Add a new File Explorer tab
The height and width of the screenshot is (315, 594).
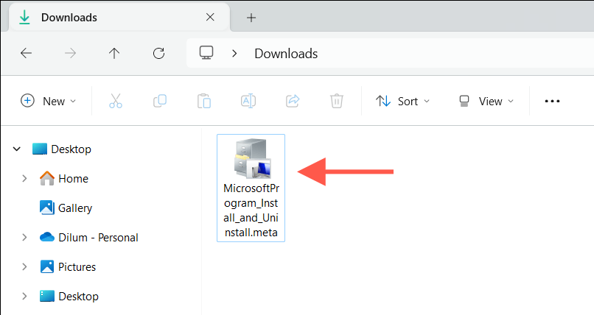click(x=251, y=18)
